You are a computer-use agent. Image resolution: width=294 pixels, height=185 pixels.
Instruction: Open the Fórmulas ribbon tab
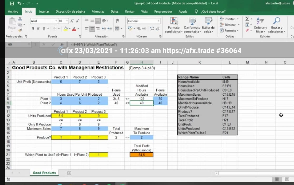point(98,12)
